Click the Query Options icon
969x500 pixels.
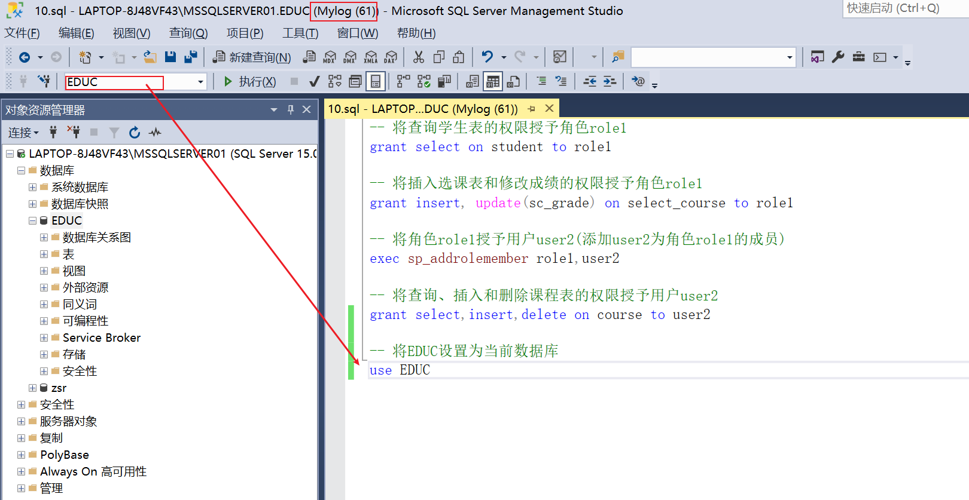(x=355, y=81)
